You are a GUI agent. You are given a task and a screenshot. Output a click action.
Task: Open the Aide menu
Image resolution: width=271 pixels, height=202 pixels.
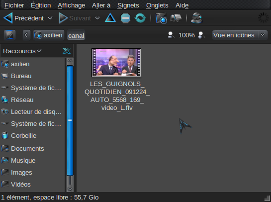tap(182, 5)
